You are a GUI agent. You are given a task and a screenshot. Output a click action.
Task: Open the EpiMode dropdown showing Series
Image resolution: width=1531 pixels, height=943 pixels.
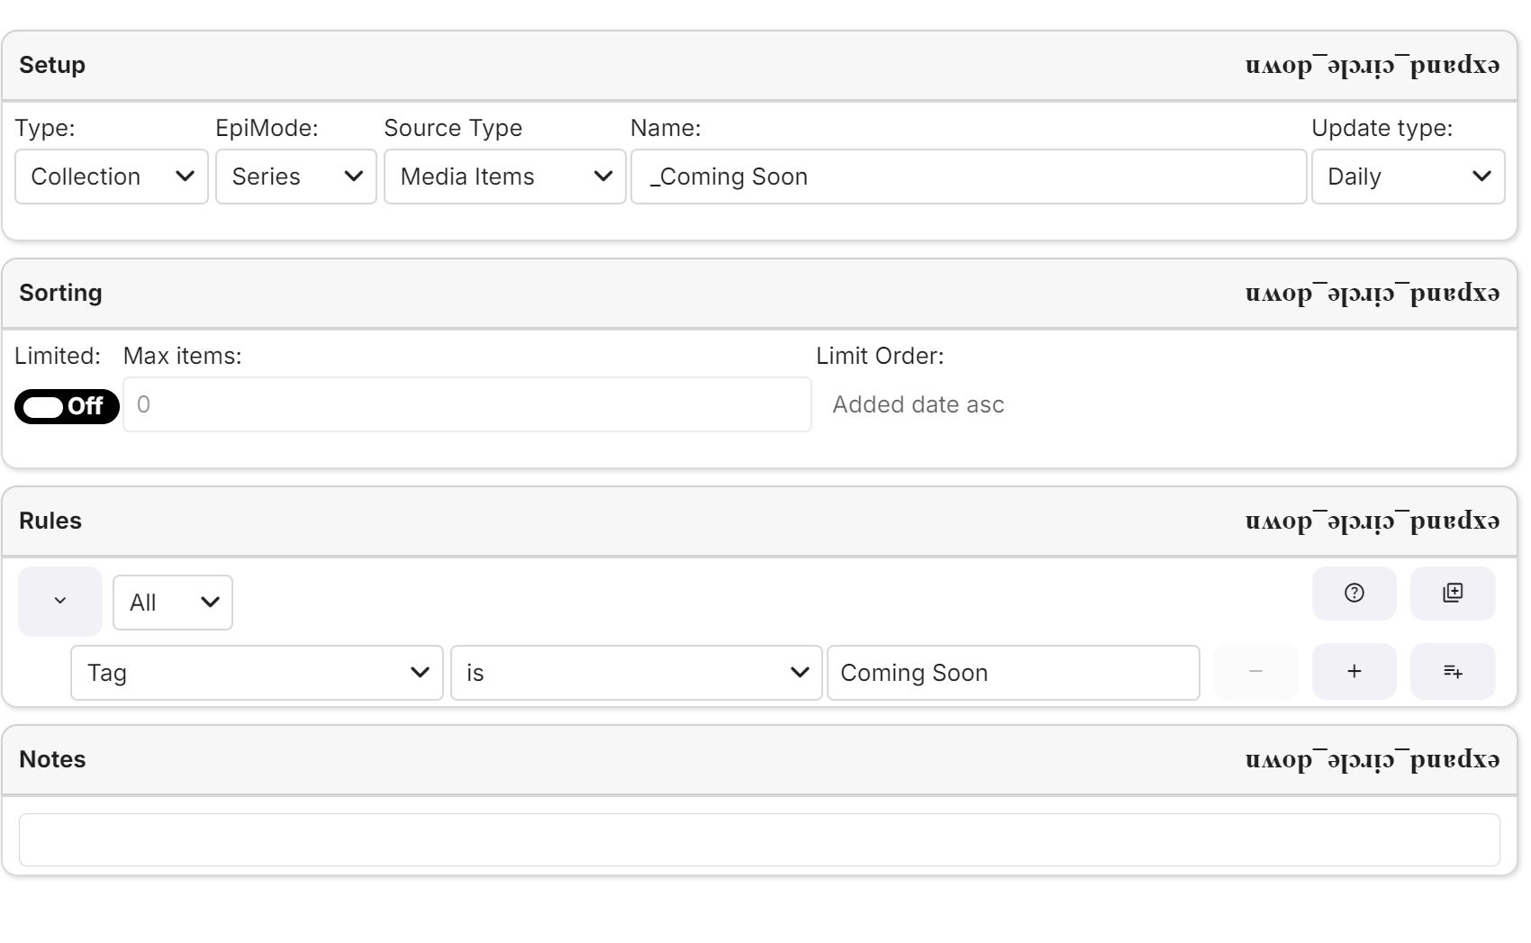click(x=295, y=177)
